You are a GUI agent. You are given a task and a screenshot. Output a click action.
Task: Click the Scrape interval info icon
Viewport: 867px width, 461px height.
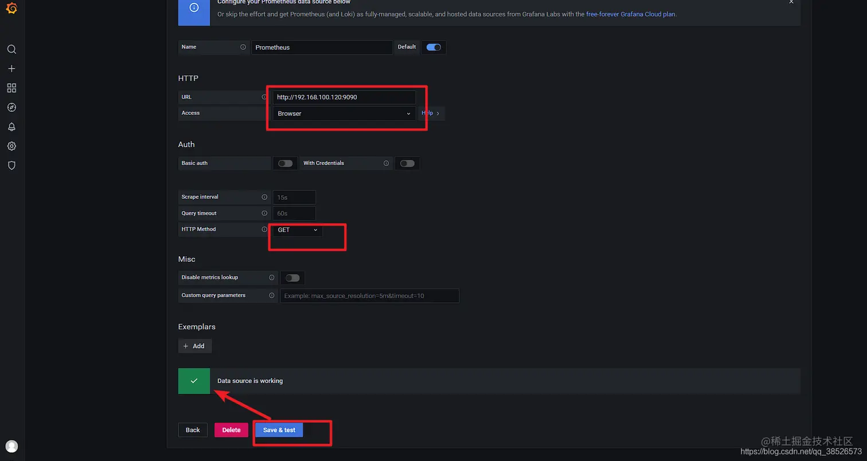[264, 197]
